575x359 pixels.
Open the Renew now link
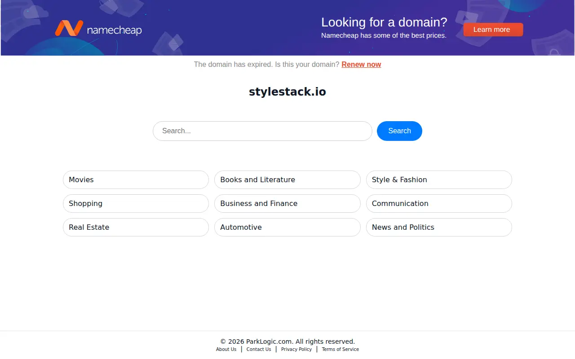tap(361, 65)
